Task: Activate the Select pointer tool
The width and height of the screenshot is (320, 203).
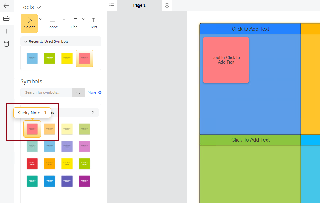Action: pyautogui.click(x=29, y=23)
